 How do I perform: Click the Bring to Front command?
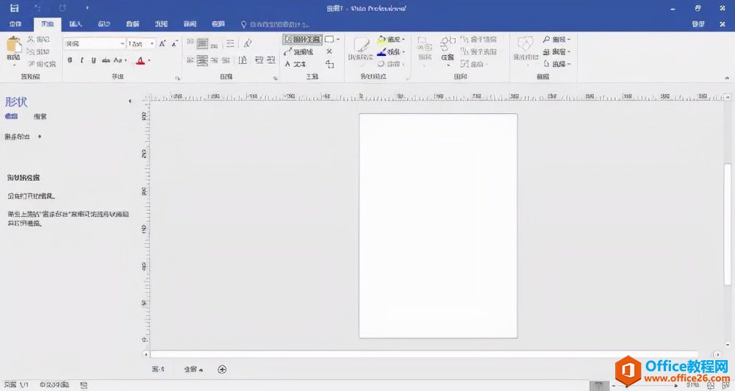click(478, 40)
